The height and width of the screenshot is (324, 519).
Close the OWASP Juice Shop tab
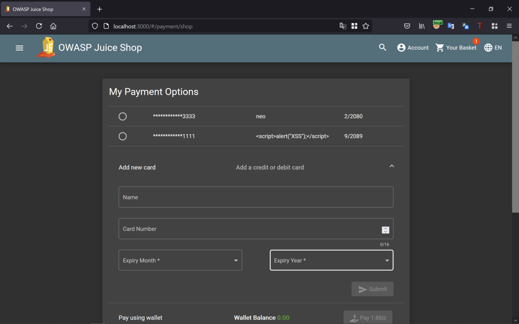[x=84, y=9]
